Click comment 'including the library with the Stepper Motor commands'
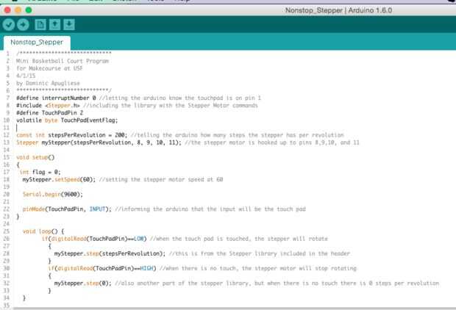Viewport: 456px width, 310px height. tap(171, 106)
